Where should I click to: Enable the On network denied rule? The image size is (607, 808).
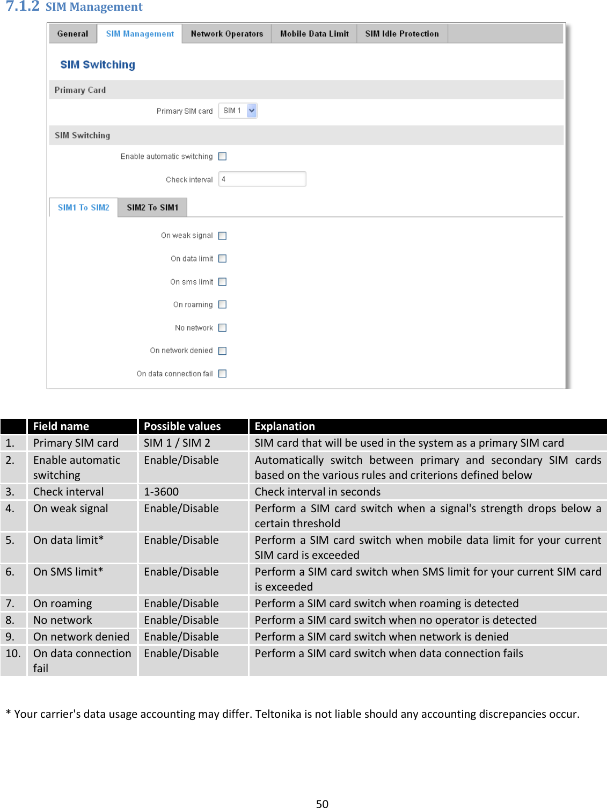[x=223, y=351]
